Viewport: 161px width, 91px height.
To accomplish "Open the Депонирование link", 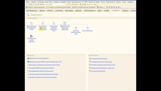I will (87, 31).
